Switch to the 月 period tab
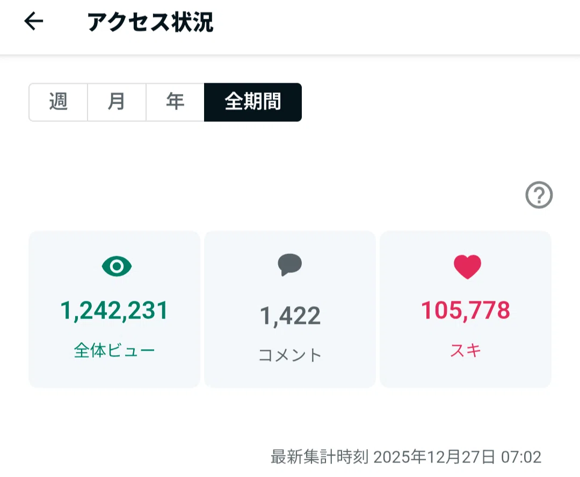The height and width of the screenshot is (477, 580). coord(117,102)
